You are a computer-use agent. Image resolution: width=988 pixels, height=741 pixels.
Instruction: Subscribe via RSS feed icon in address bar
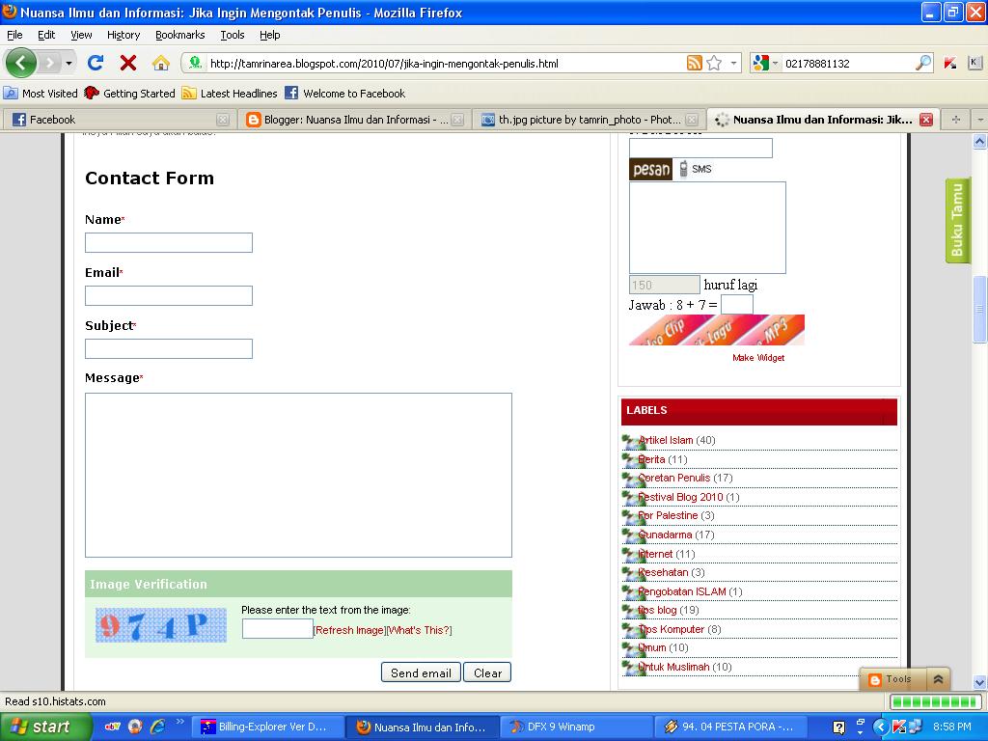tap(695, 63)
